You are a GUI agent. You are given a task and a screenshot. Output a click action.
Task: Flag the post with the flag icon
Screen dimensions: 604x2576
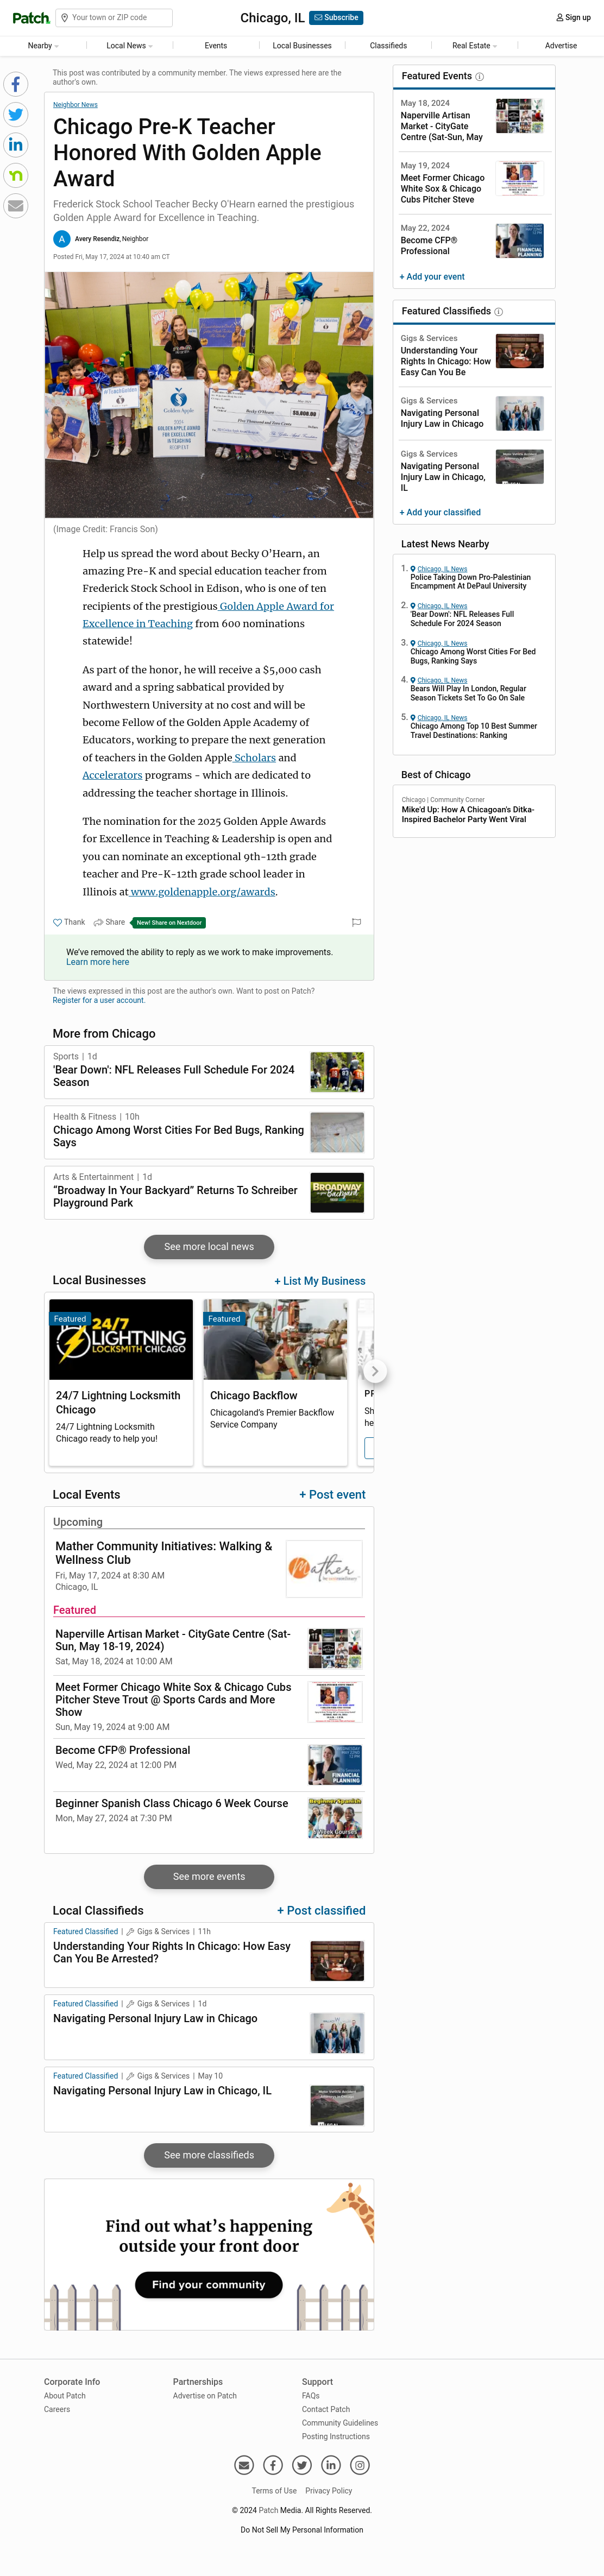tap(357, 923)
